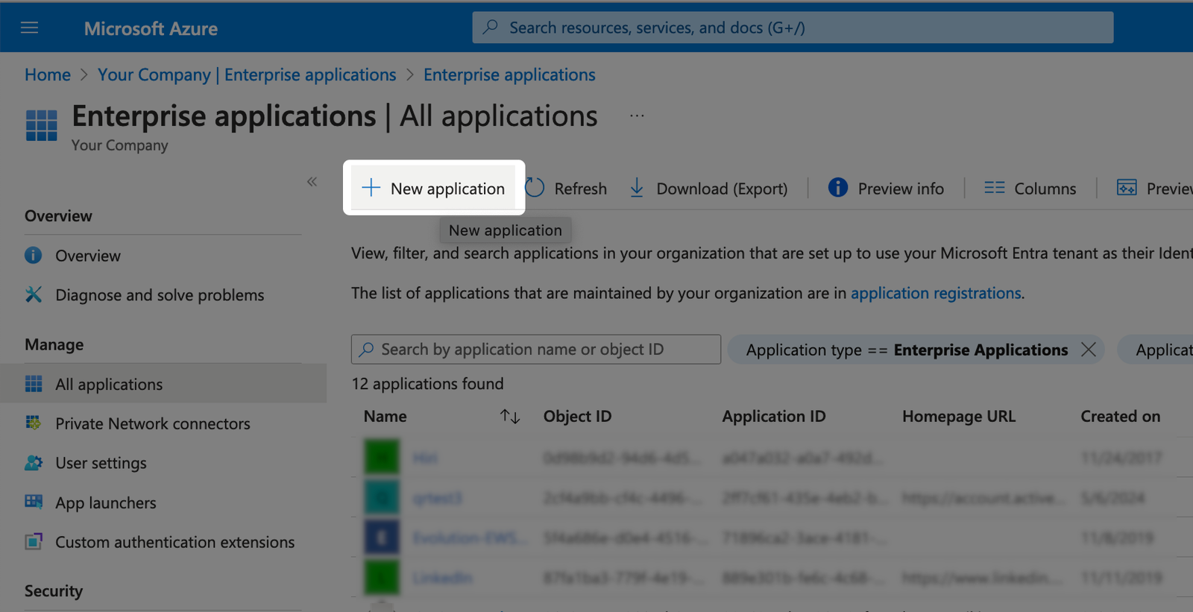Click the Homepage URL column header
The width and height of the screenshot is (1193, 612).
(x=959, y=416)
